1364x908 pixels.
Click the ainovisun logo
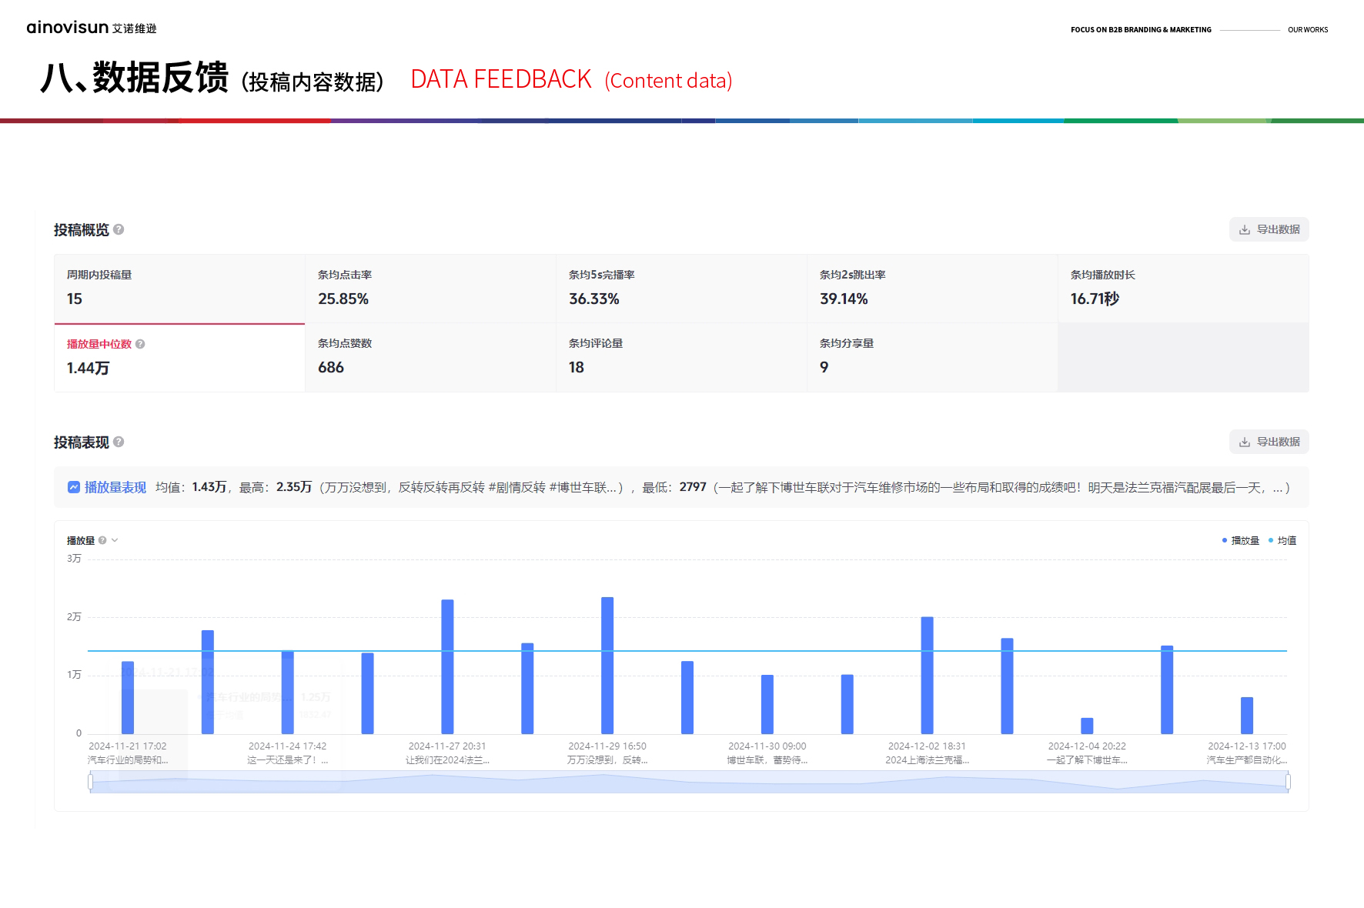[91, 28]
